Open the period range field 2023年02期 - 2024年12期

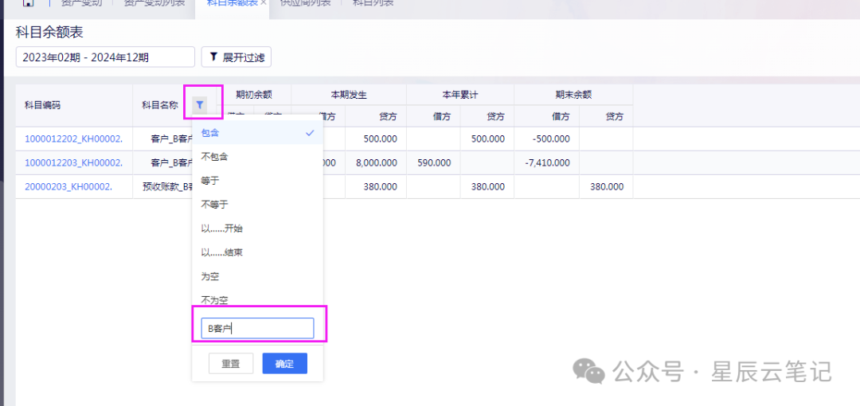point(105,57)
